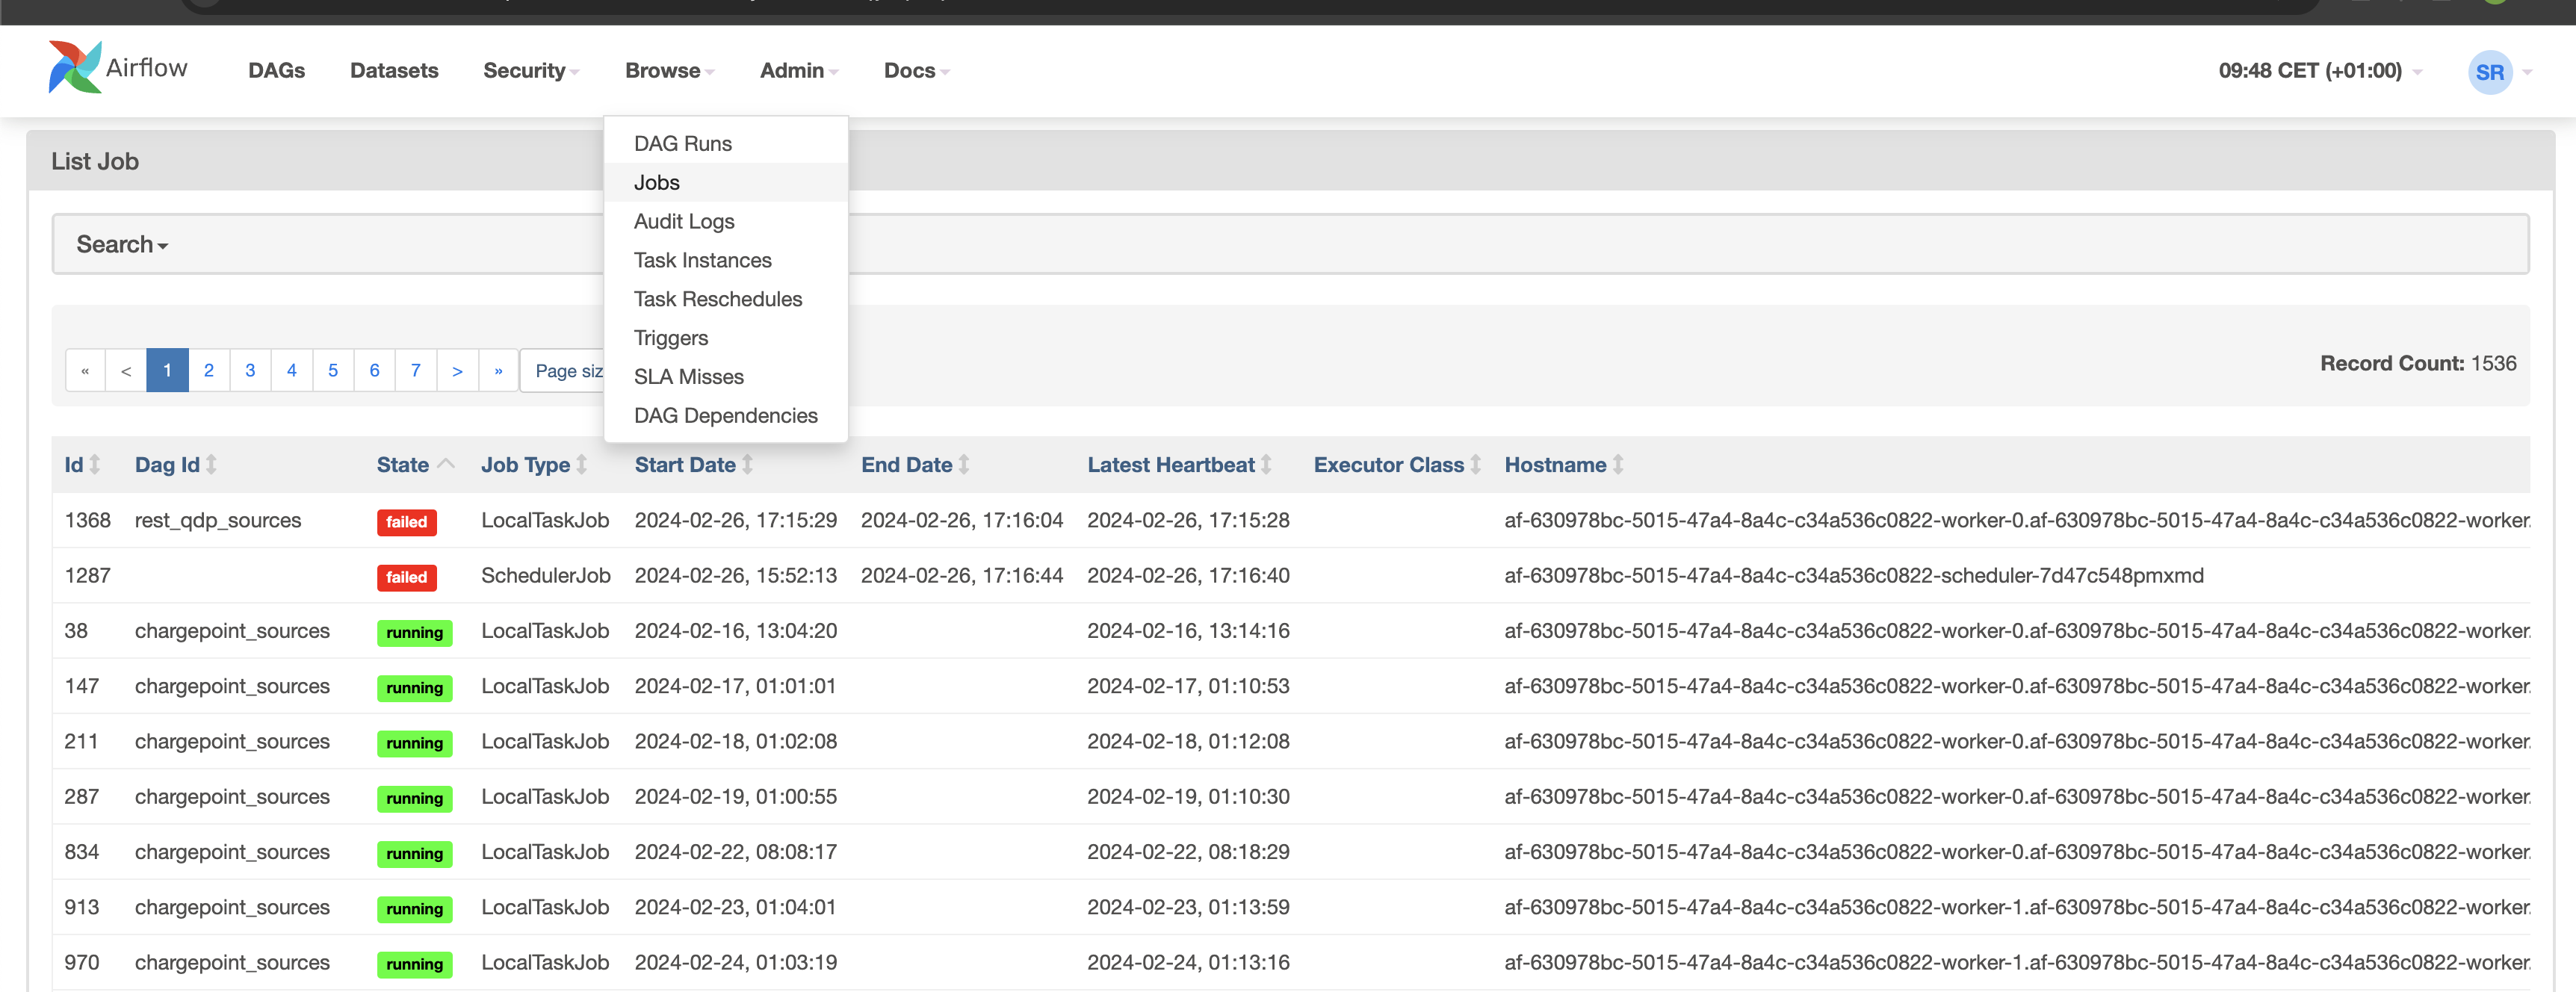Click rest_qdp_sources Dag Id cell
Viewport: 2576px width, 992px height.
pos(218,521)
